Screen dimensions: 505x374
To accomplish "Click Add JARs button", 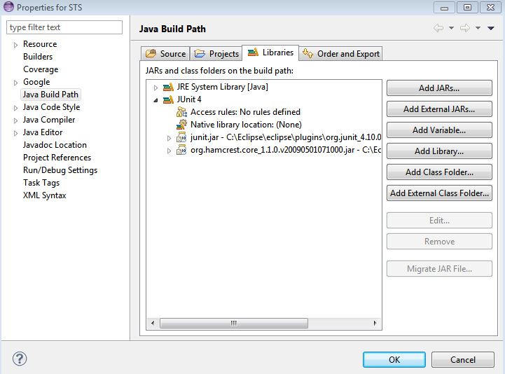I will 439,88.
